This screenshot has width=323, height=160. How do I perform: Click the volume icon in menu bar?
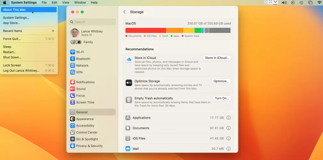tap(284, 3)
